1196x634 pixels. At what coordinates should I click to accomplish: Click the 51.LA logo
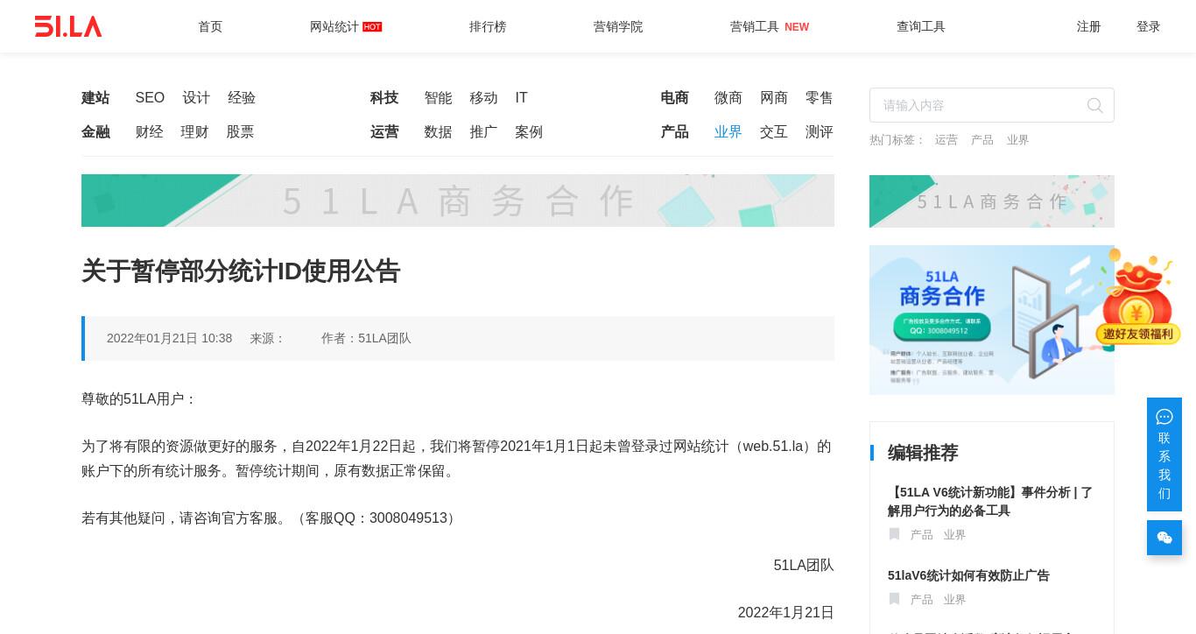pyautogui.click(x=68, y=26)
